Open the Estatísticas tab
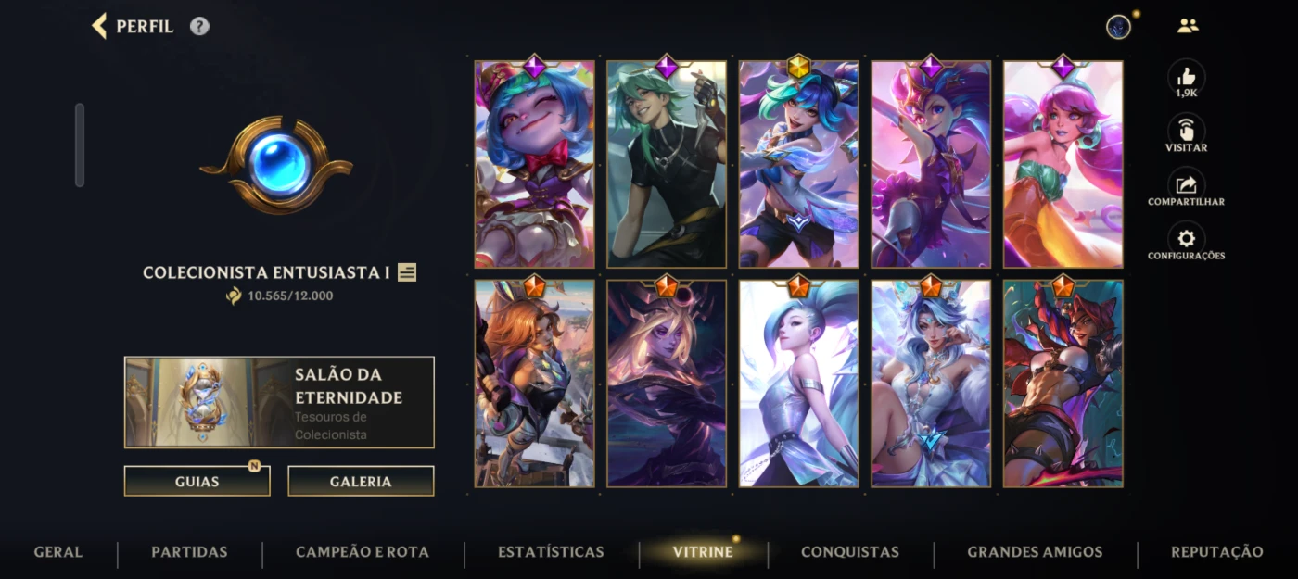 tap(551, 552)
